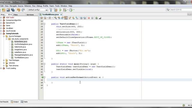Click the Next Bookmark editor icon

(73, 18)
